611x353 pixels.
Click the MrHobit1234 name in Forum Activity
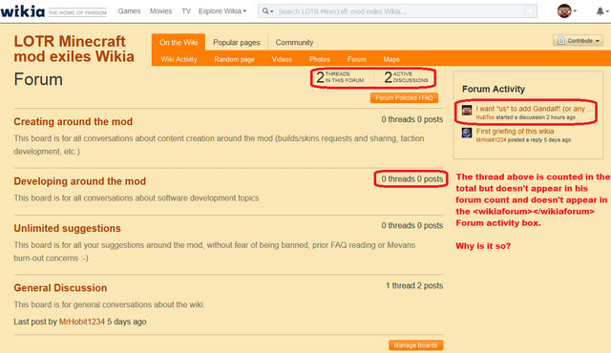(x=491, y=139)
